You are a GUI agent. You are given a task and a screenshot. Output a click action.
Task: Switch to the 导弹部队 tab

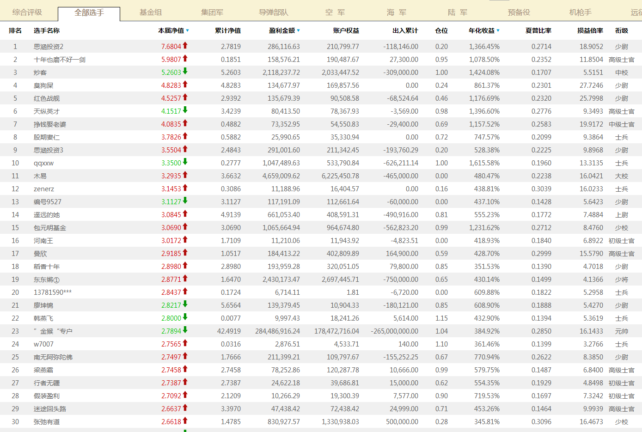(x=274, y=12)
